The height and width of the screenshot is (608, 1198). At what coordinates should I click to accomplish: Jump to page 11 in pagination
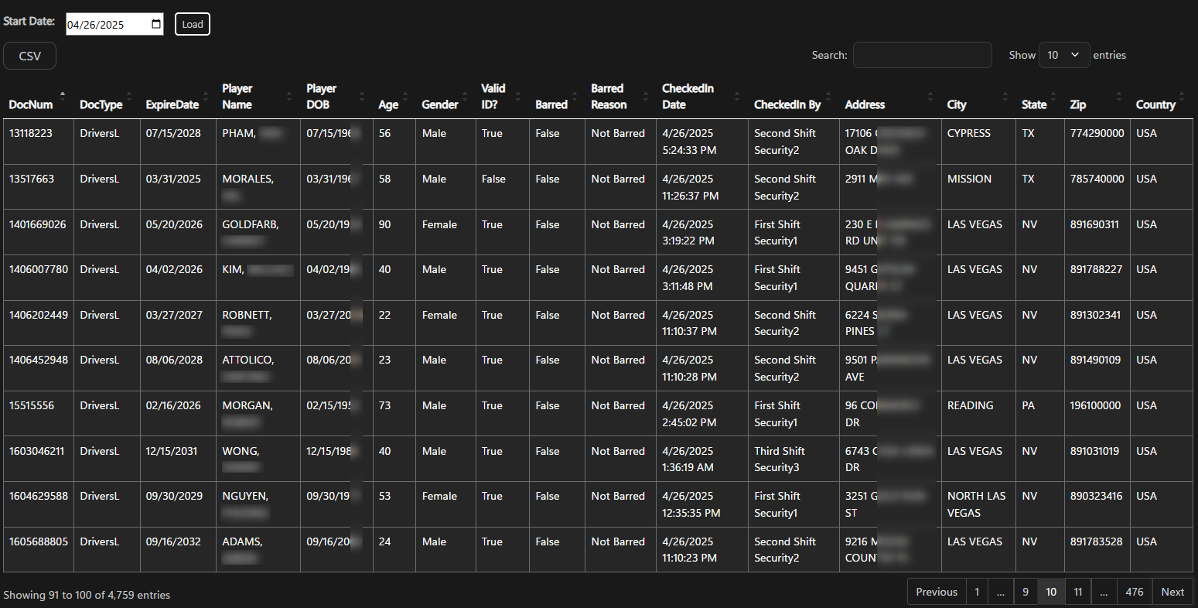(1077, 592)
